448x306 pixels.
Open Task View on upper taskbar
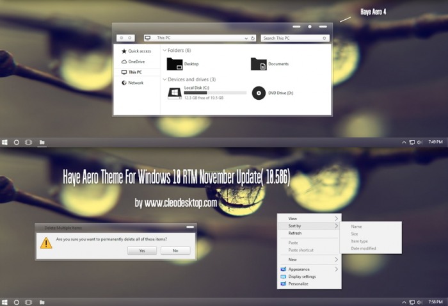pos(29,142)
